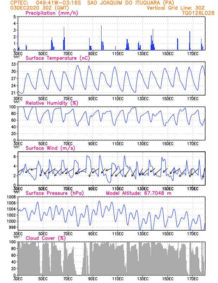218x283 pixels.
Task: Click the Relative Humidity (%) title
Action: point(52,103)
